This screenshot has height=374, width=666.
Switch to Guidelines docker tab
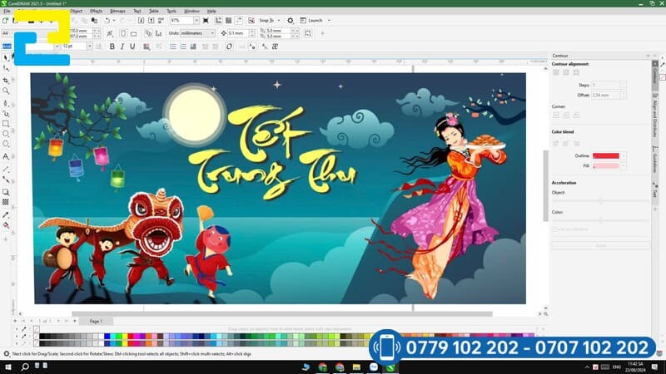click(x=655, y=159)
